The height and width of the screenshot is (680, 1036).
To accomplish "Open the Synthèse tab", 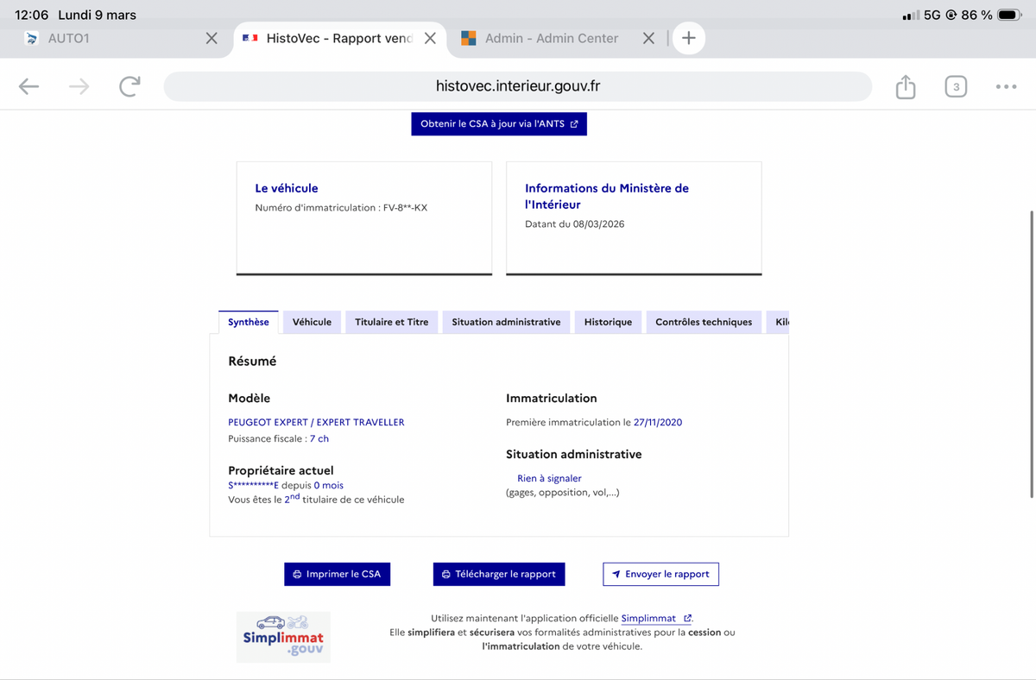I will point(249,322).
